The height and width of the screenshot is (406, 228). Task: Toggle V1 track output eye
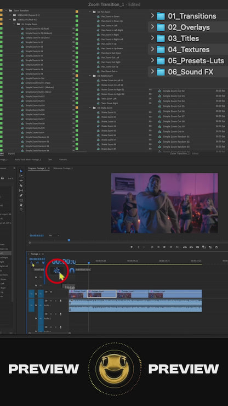51,292
